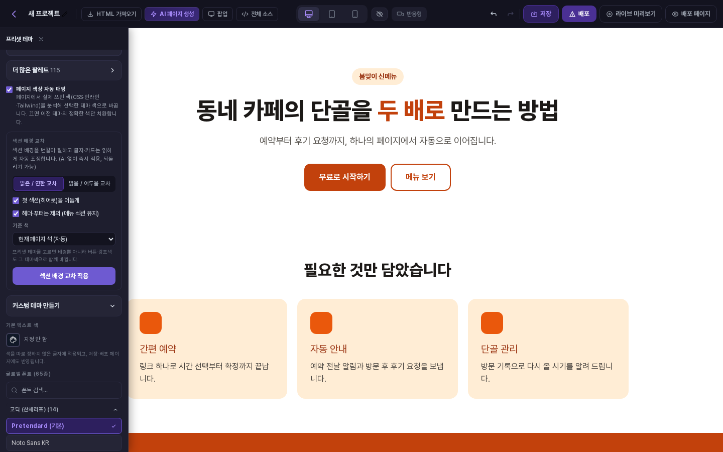Click the 단골 관리 orange card icon
Image resolution: width=723 pixels, height=452 pixels.
[492, 323]
